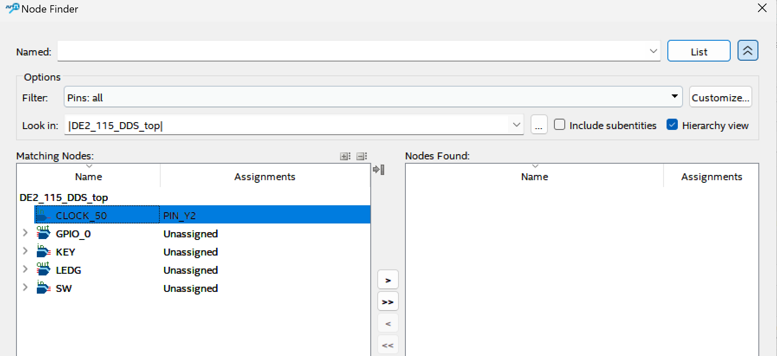Click the SW input pin icon
The image size is (777, 356).
(x=43, y=288)
